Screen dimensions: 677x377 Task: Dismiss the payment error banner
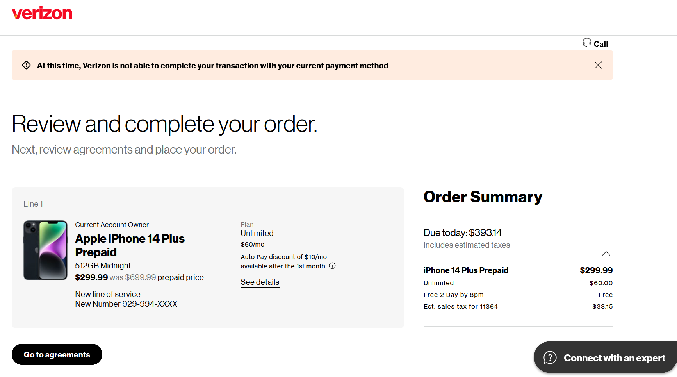point(598,65)
